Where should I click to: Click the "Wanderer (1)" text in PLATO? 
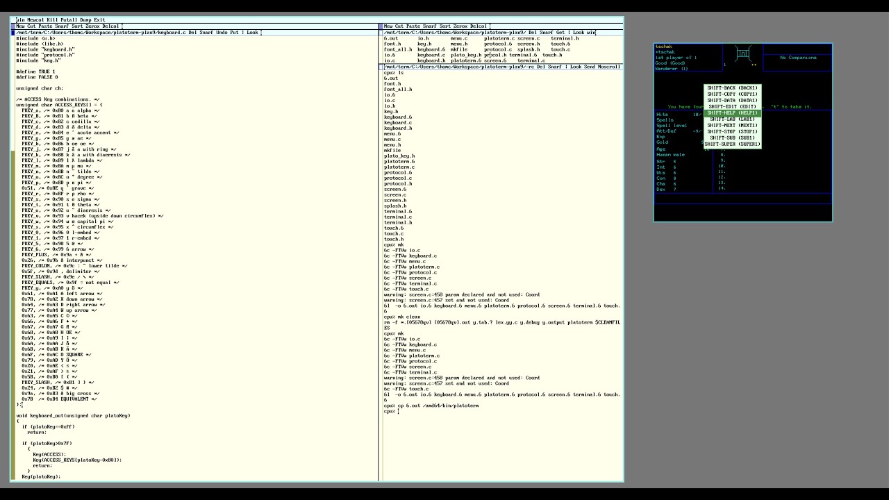point(672,69)
